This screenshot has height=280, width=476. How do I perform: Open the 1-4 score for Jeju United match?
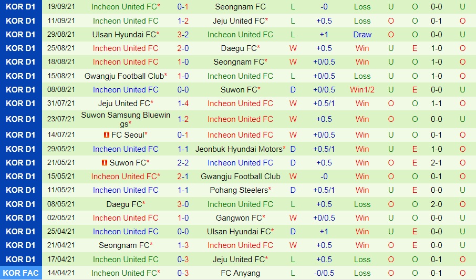[183, 103]
